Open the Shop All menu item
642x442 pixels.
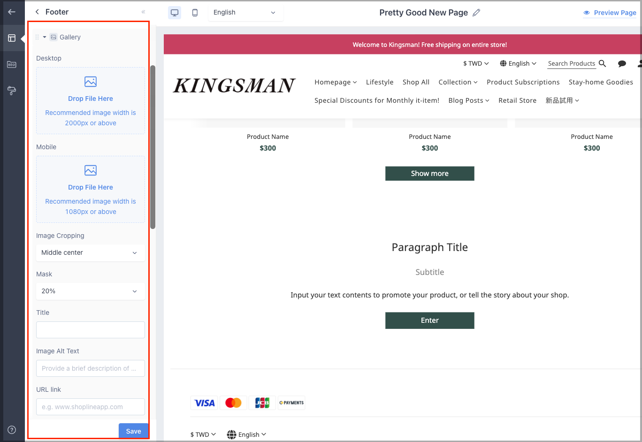pyautogui.click(x=416, y=82)
